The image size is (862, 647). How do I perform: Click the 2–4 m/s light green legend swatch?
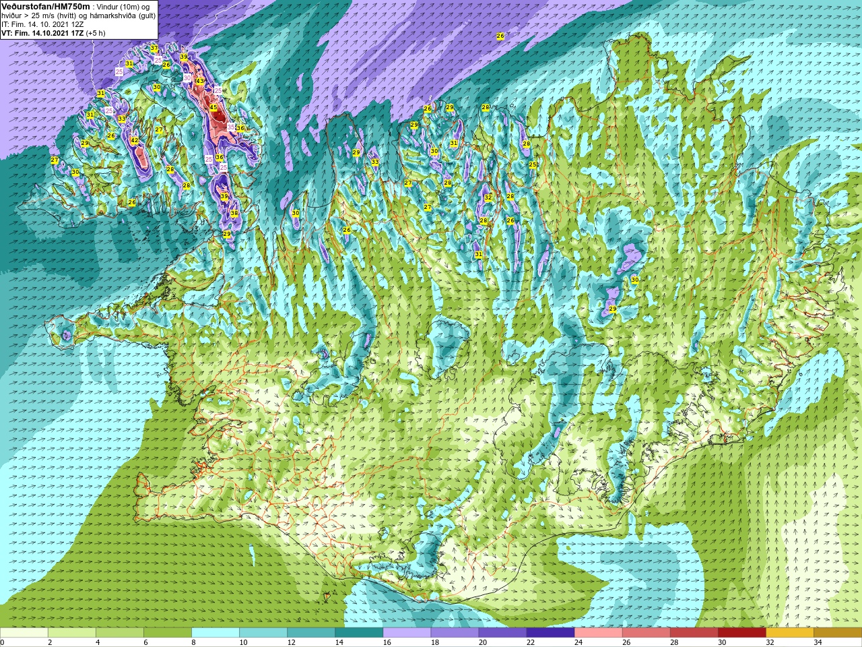(71, 633)
